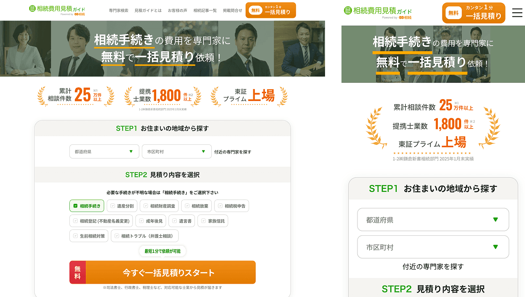Open the 都道府県 prefecture dropdown
Screen dimensions: 525x297
coord(104,151)
